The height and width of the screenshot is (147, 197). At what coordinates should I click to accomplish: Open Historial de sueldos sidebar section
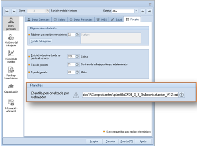pyautogui.click(x=11, y=57)
